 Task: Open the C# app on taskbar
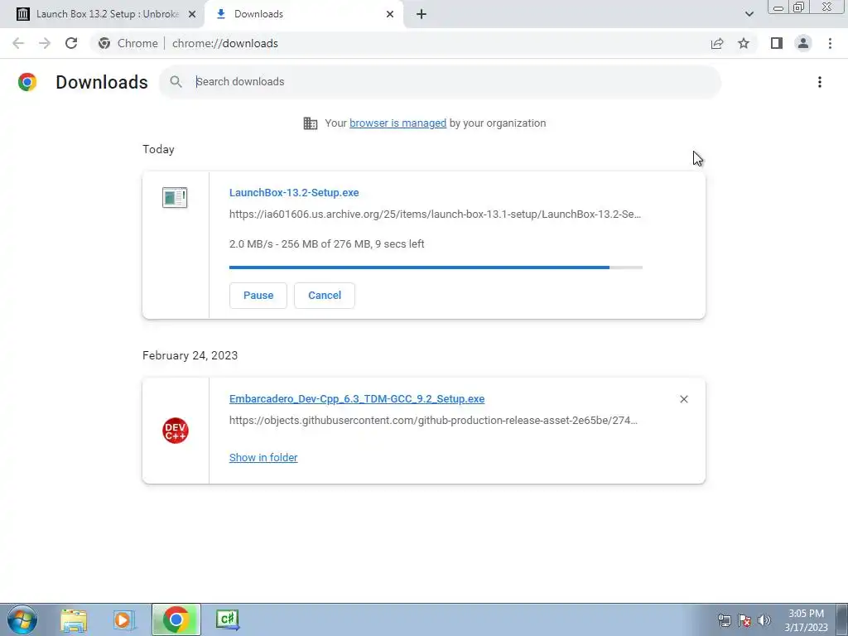[x=227, y=619]
